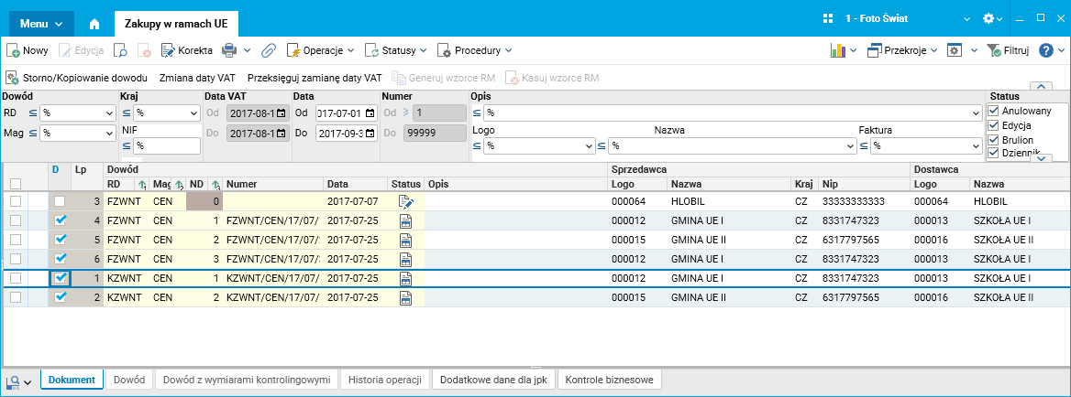This screenshot has height=397, width=1071.
Task: Click the sort arrow on ND column
Action: pos(215,185)
